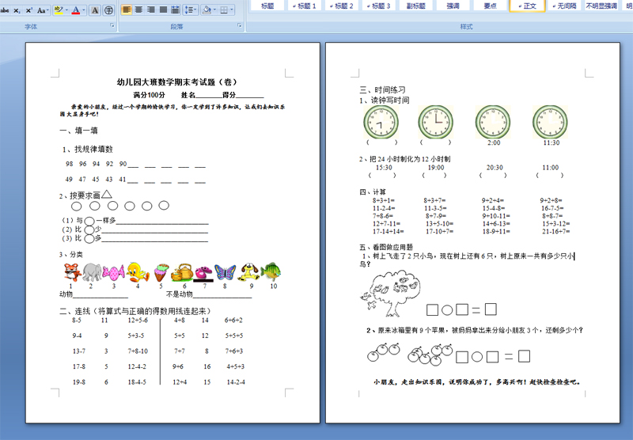Click heading 一、填一填
The width and height of the screenshot is (633, 440).
(x=78, y=131)
